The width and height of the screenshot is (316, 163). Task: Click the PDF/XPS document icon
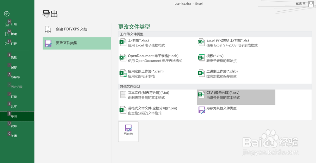coord(48,30)
